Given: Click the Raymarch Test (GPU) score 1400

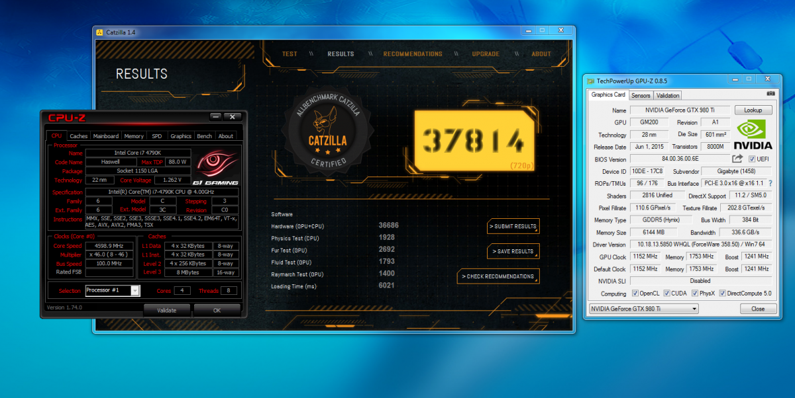Looking at the screenshot, I should coord(387,274).
